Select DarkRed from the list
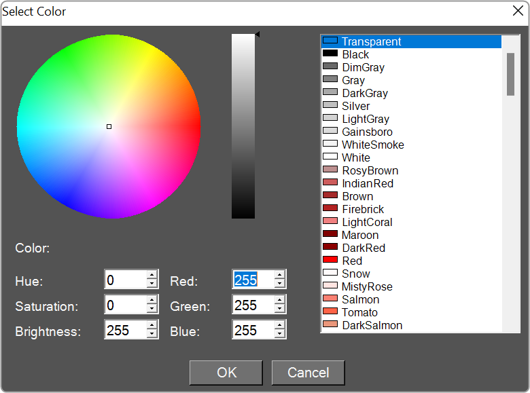This screenshot has height=393, width=530. click(411, 248)
